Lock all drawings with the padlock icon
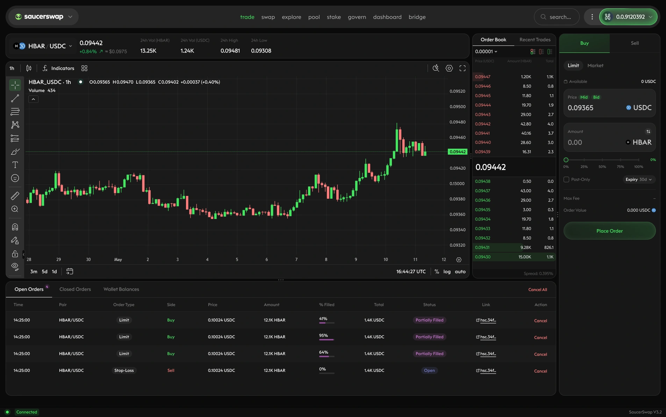Screen dimensions: 666x417 (x=15, y=254)
